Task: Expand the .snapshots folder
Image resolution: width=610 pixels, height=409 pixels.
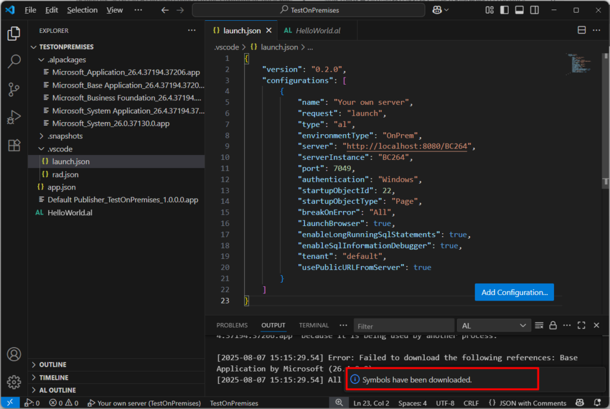Action: (x=65, y=136)
